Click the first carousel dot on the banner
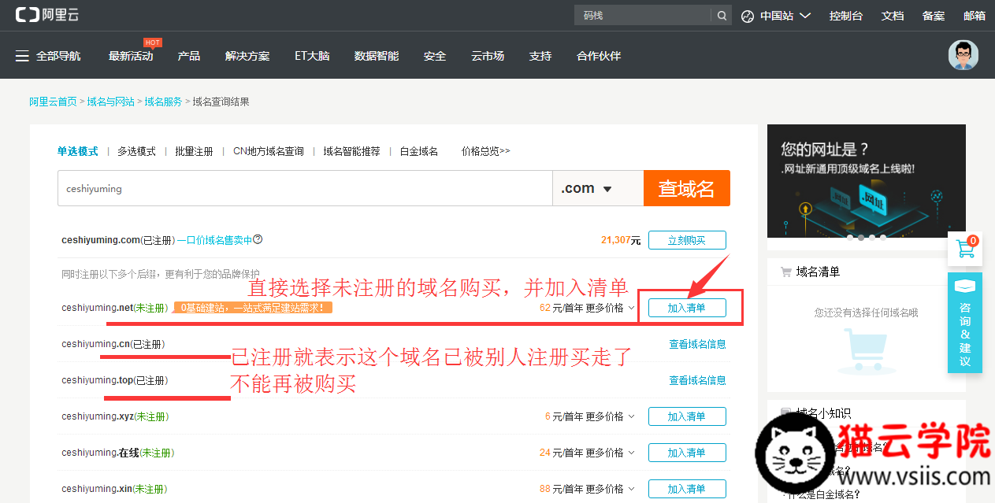This screenshot has width=995, height=503. pyautogui.click(x=850, y=237)
